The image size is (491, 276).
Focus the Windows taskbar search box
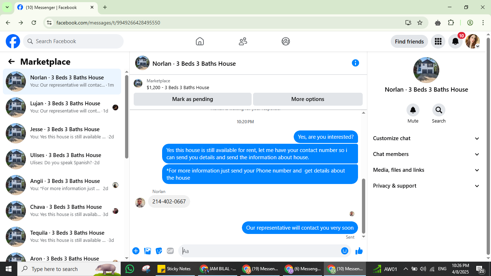pyautogui.click(x=69, y=269)
